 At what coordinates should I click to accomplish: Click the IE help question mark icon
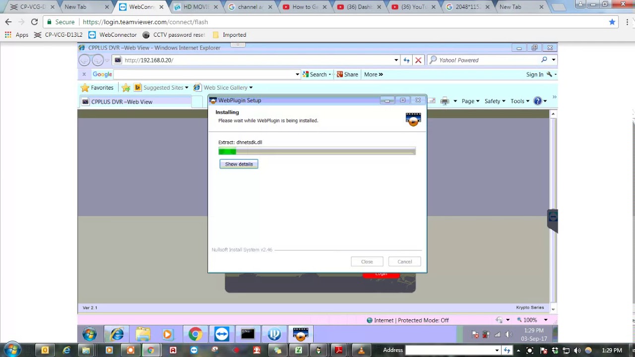[538, 101]
